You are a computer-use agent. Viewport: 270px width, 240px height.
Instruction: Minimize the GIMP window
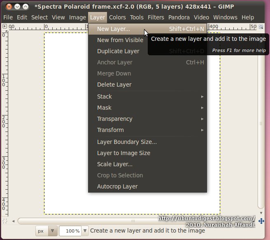[17, 7]
